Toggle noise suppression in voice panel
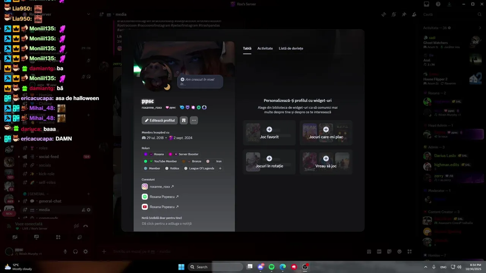 point(76,226)
